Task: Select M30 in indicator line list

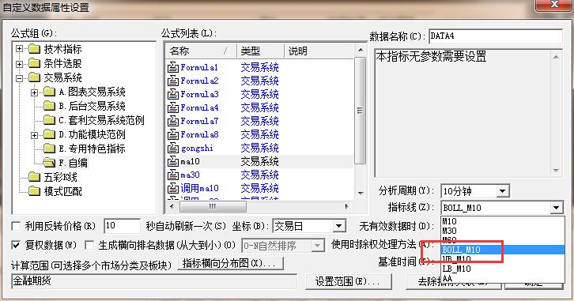Action: pos(502,231)
